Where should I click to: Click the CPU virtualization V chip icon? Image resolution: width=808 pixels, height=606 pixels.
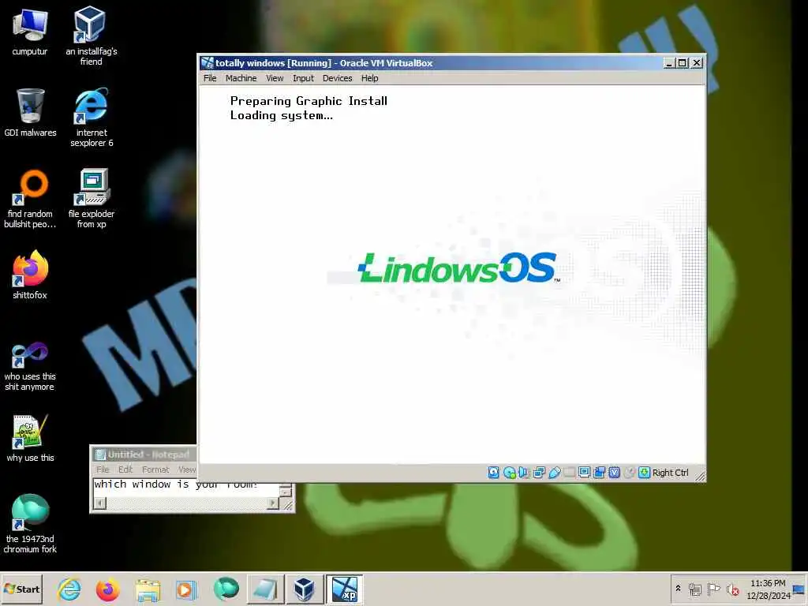[x=614, y=473]
